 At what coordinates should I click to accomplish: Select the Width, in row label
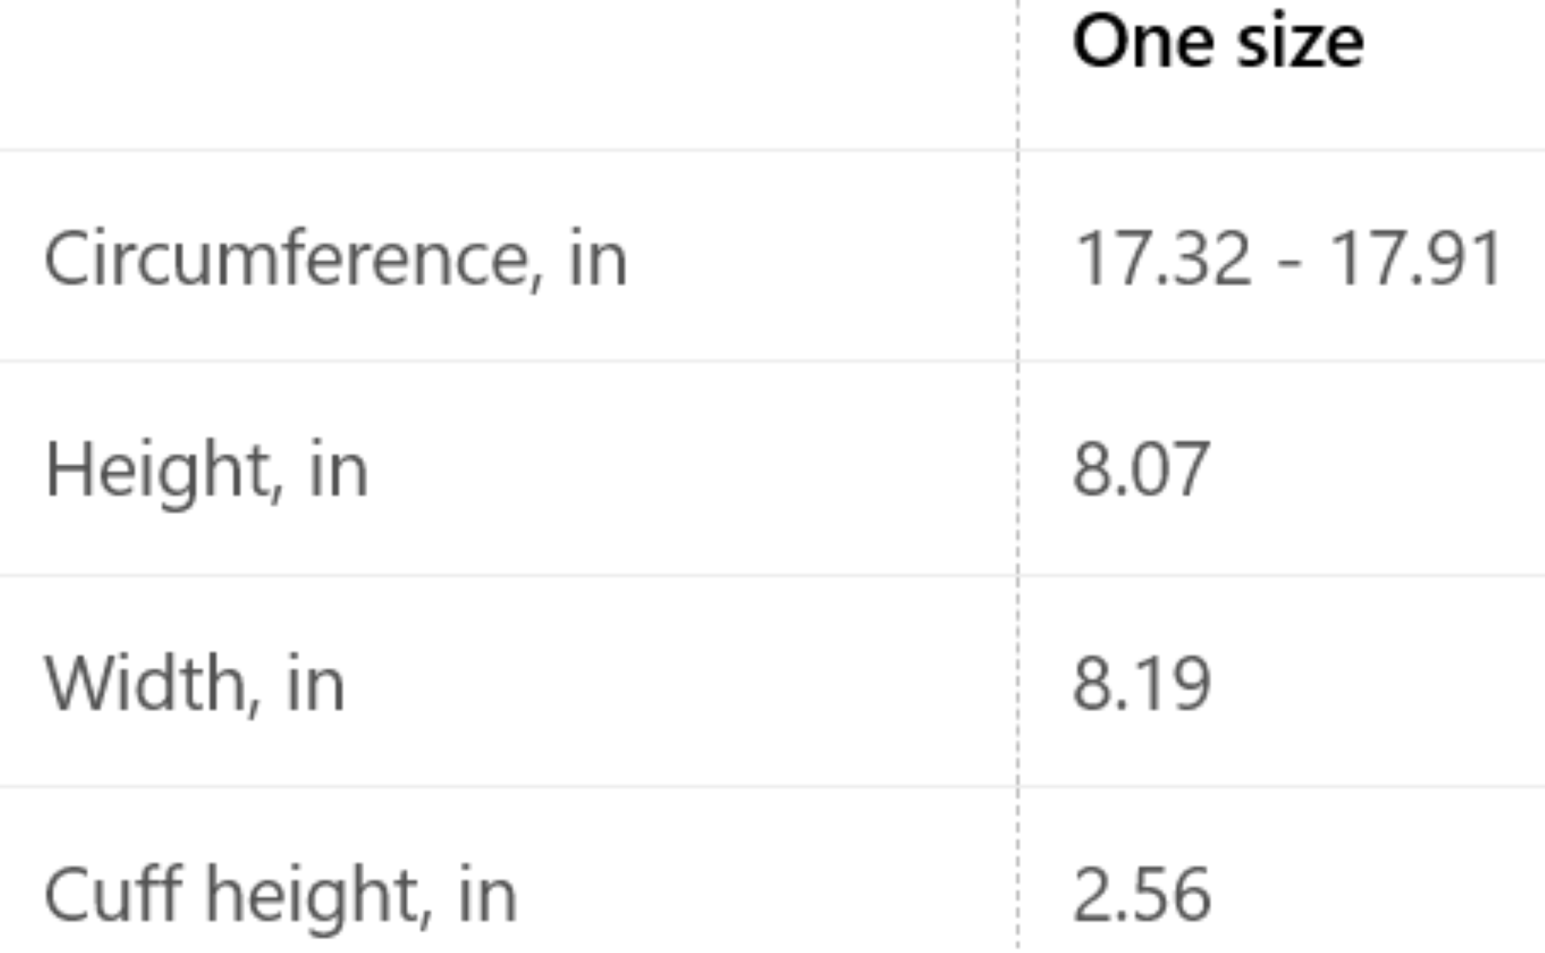point(195,683)
